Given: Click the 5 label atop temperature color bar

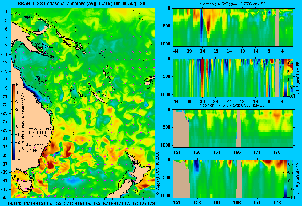Looking at the screenshot, I should click(17, 85).
